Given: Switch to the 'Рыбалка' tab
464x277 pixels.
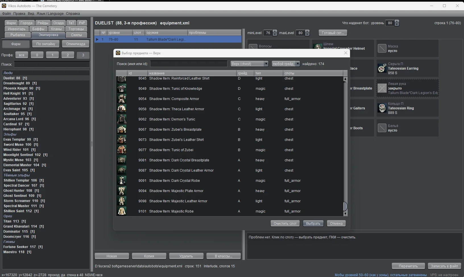Looking at the screenshot, I should (x=18, y=35).
